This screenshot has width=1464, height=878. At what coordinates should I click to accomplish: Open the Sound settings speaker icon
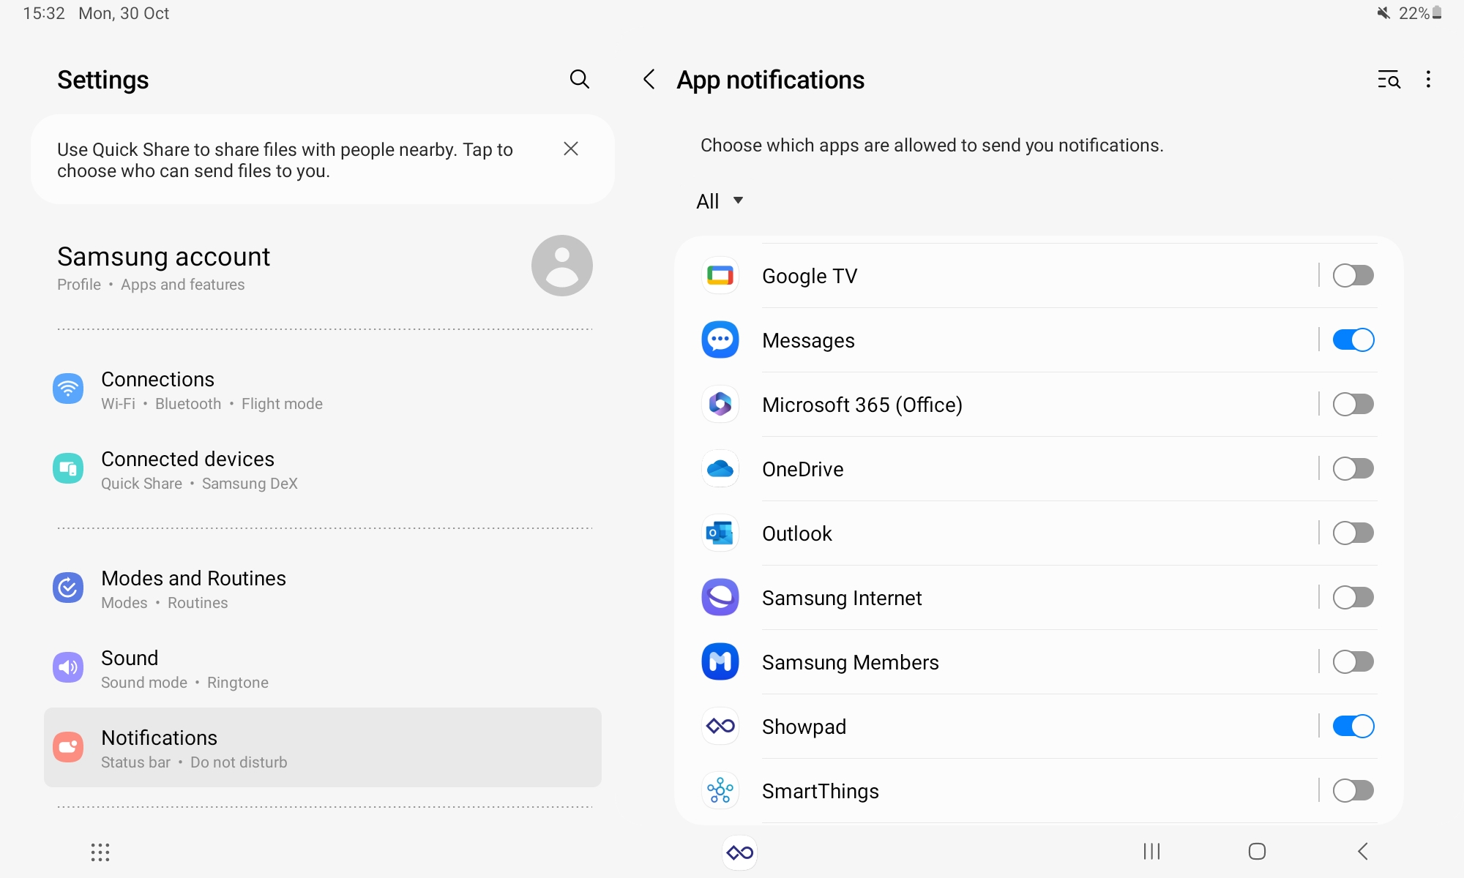coord(67,667)
